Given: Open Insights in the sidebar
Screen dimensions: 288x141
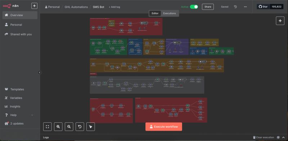Looking at the screenshot, I should 20,107.
